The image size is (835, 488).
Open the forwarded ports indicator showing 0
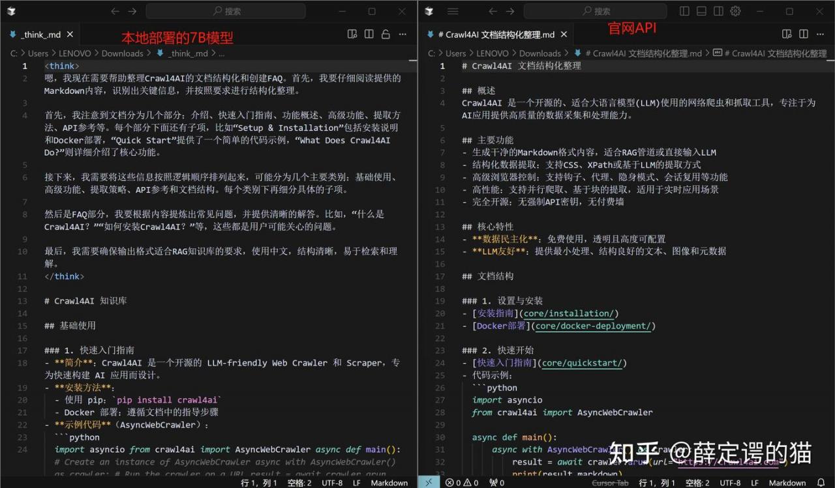(x=496, y=483)
